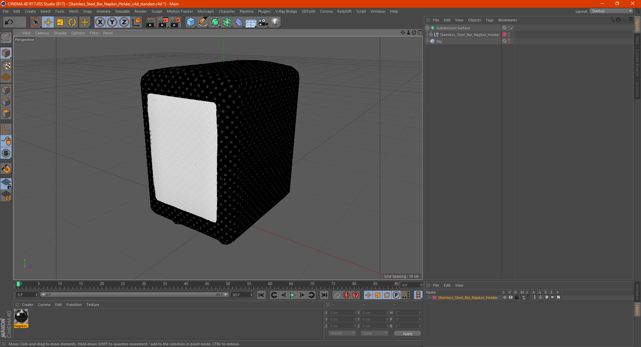Enable the Axis tool

pos(6,129)
